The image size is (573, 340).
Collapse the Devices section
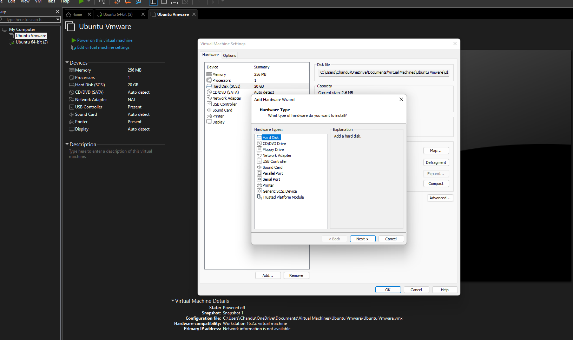tap(67, 62)
